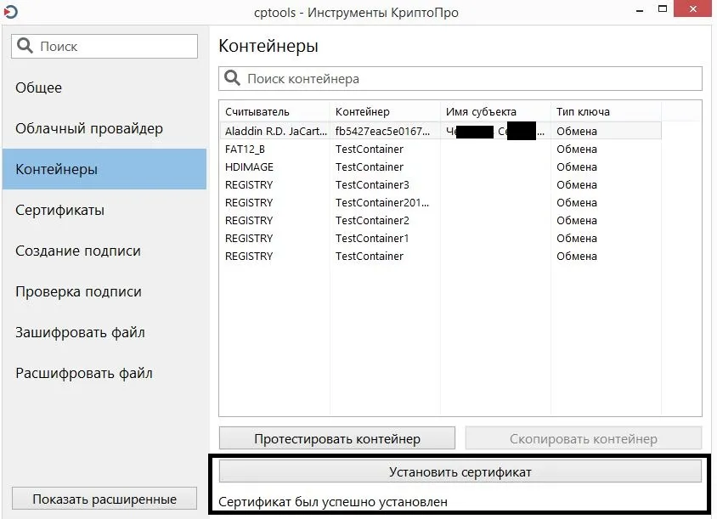Click TestContainer cell in HDIMAGE row

369,166
